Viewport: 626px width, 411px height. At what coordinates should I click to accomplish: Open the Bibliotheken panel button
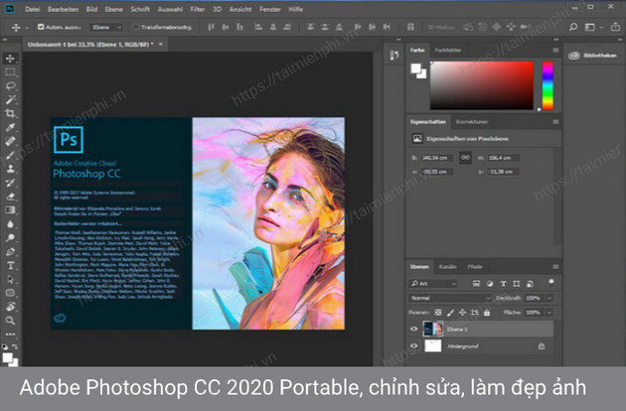[592, 56]
